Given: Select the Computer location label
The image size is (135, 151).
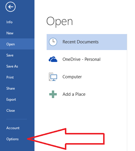Looking at the screenshot, I should pyautogui.click(x=72, y=77).
